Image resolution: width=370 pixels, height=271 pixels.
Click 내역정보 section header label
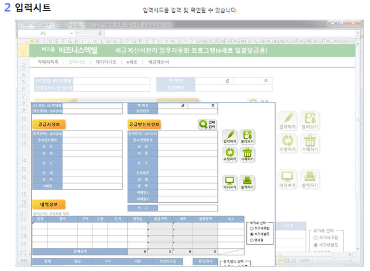coord(49,204)
